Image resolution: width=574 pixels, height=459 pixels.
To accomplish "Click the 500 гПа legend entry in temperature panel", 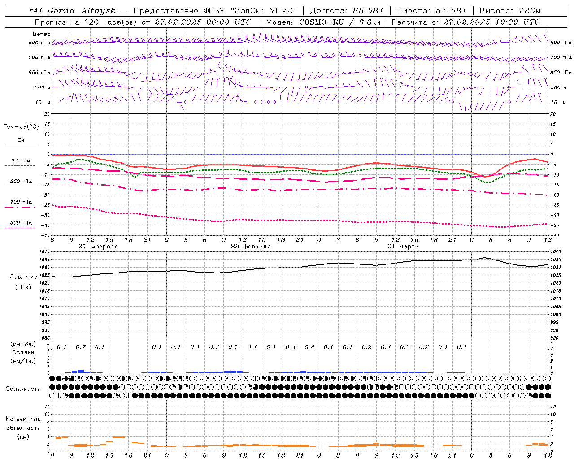I will tap(21, 223).
